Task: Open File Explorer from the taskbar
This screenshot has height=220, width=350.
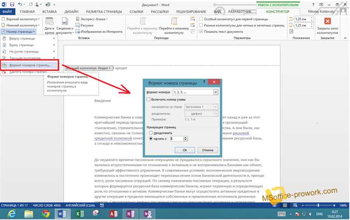Action: point(29,214)
